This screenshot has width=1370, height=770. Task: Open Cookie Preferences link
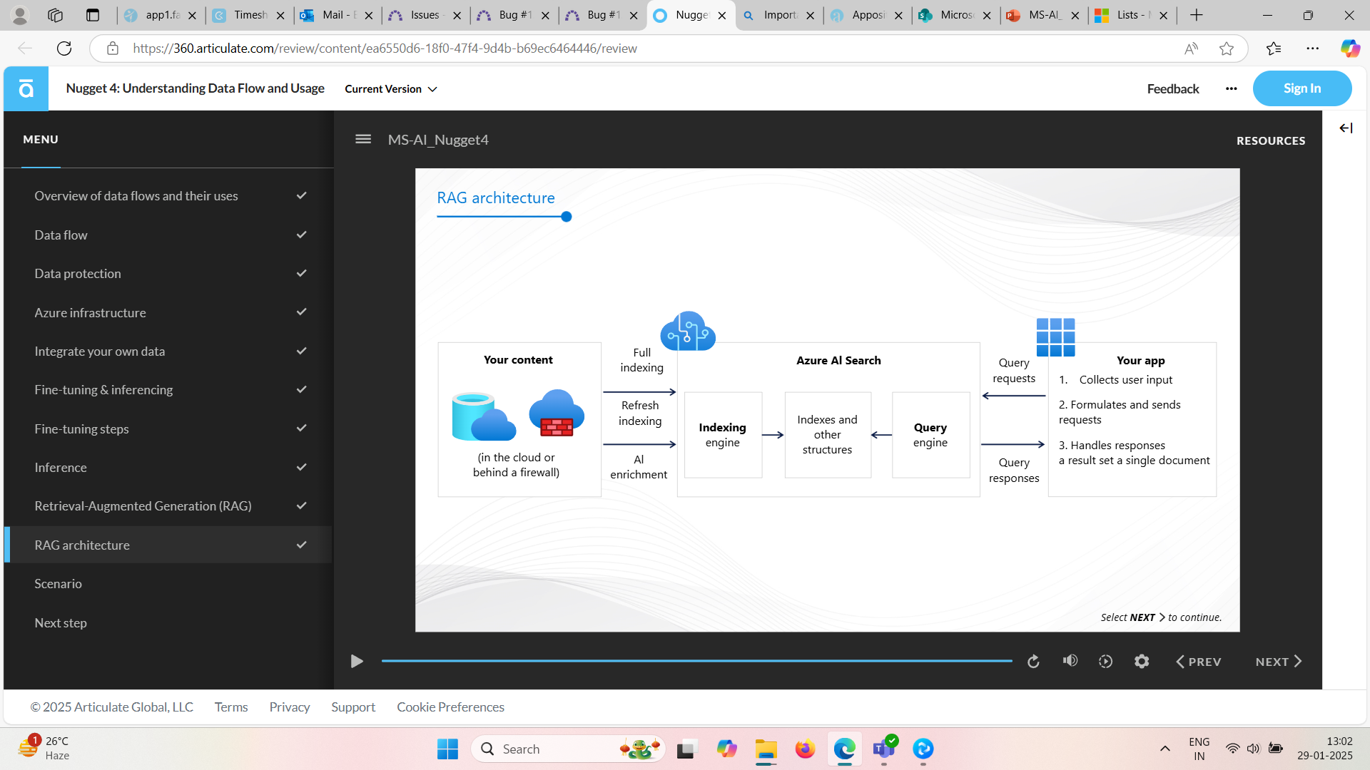pyautogui.click(x=451, y=707)
